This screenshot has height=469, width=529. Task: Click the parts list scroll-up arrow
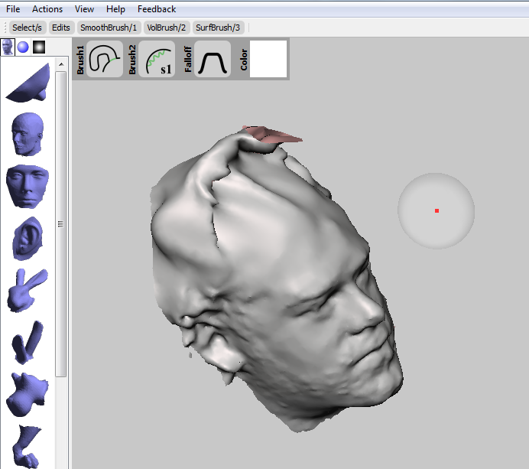[x=61, y=64]
